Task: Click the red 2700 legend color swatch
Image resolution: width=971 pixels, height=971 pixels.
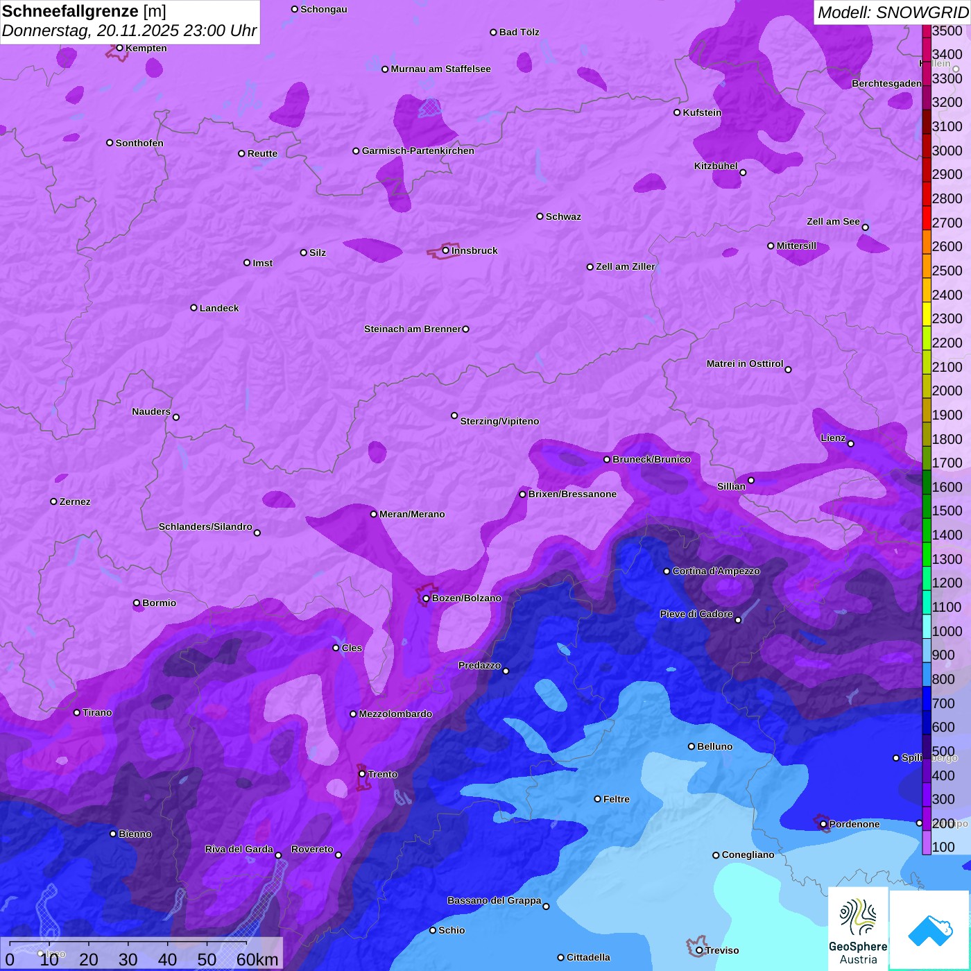Action: (x=927, y=218)
